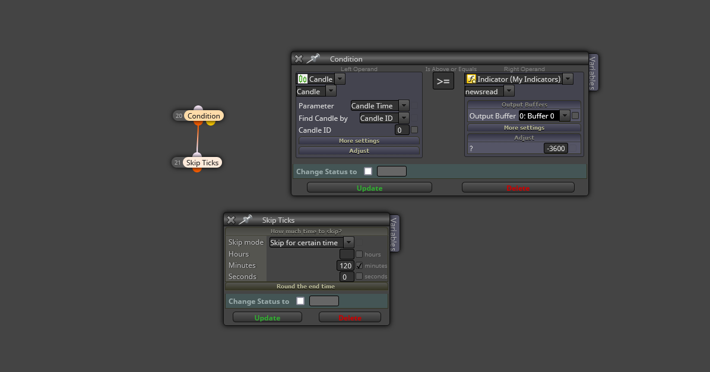Open the Output Buffer dropdown
Screen dimensions: 710x372
pos(565,116)
